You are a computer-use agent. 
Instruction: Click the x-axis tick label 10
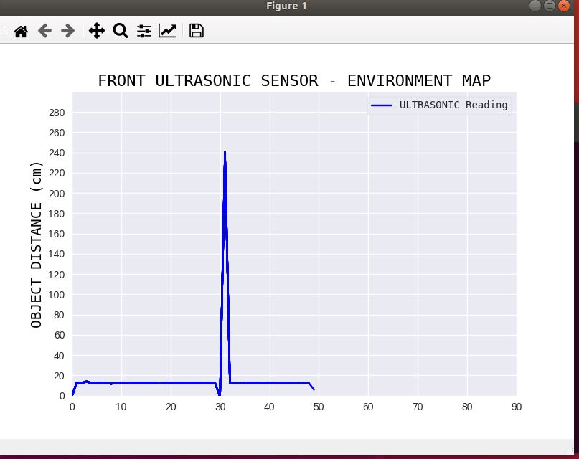point(121,407)
